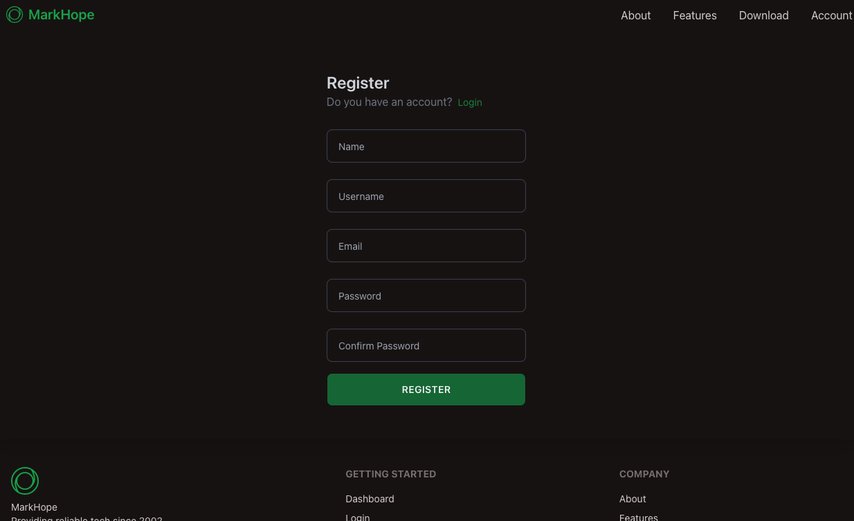This screenshot has height=521, width=854.
Task: Open About under the Company footer section
Action: (x=632, y=499)
